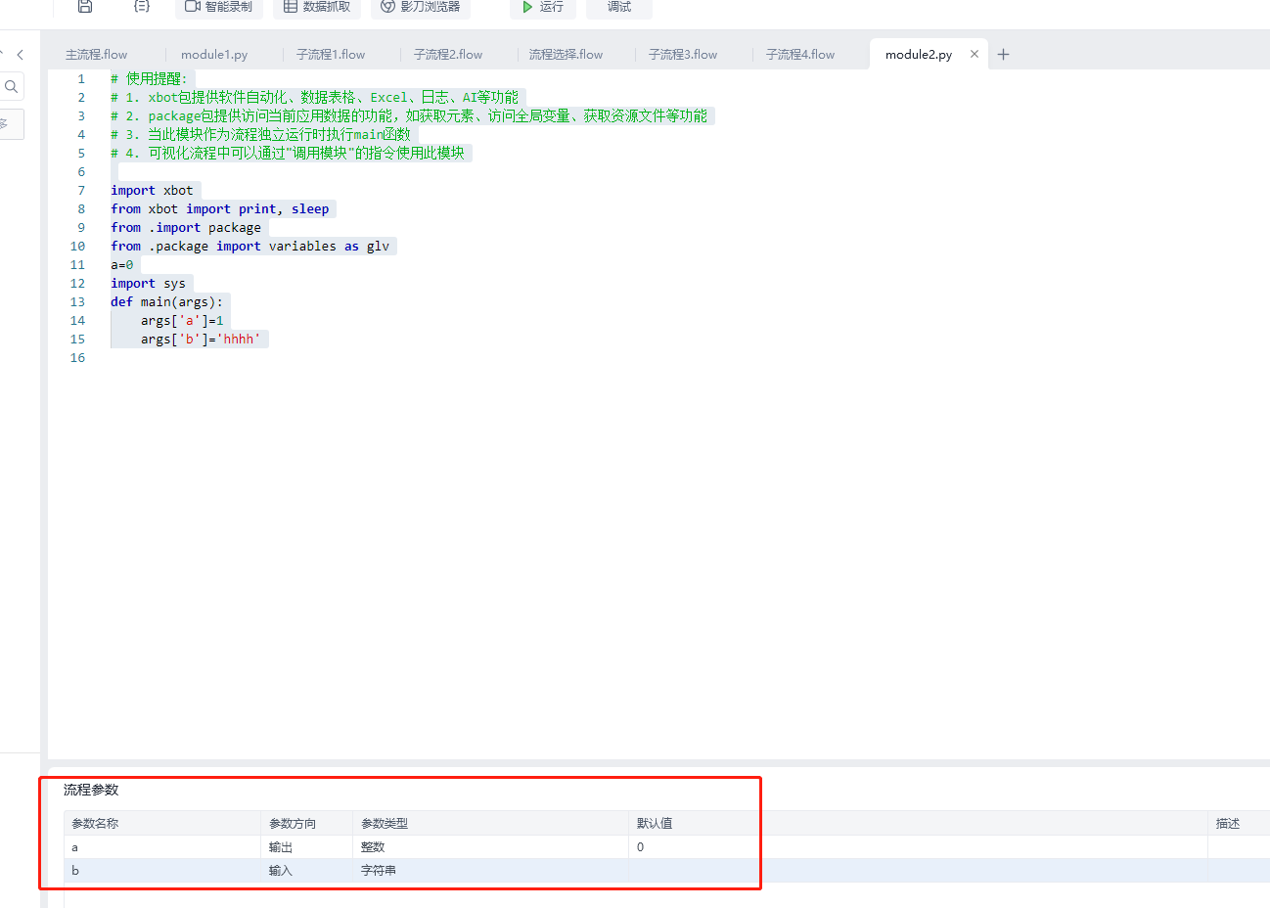Image resolution: width=1270 pixels, height=908 pixels.
Task: Click the search magnifier icon in sidebar
Action: 12,87
